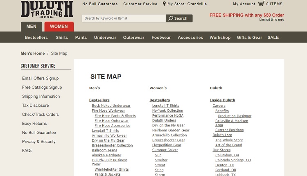Open Free Catalogs Signup sidebar link
This screenshot has height=176, width=307.
(x=42, y=87)
